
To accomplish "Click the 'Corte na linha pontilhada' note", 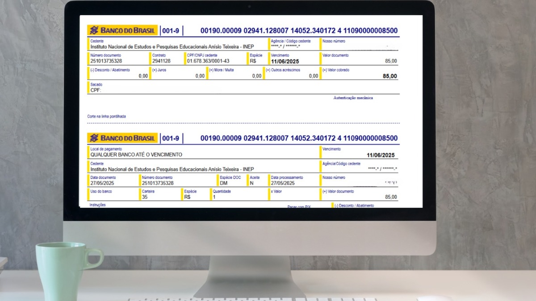I will coord(107,116).
